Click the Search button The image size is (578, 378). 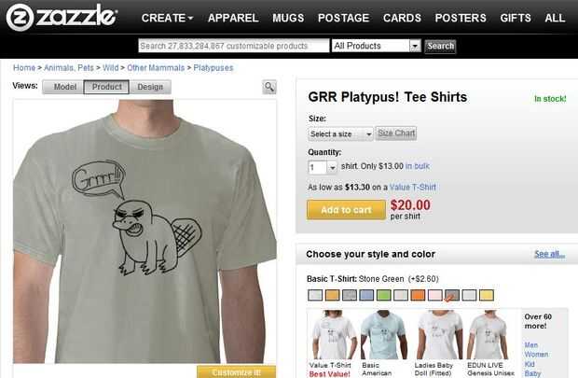click(440, 47)
